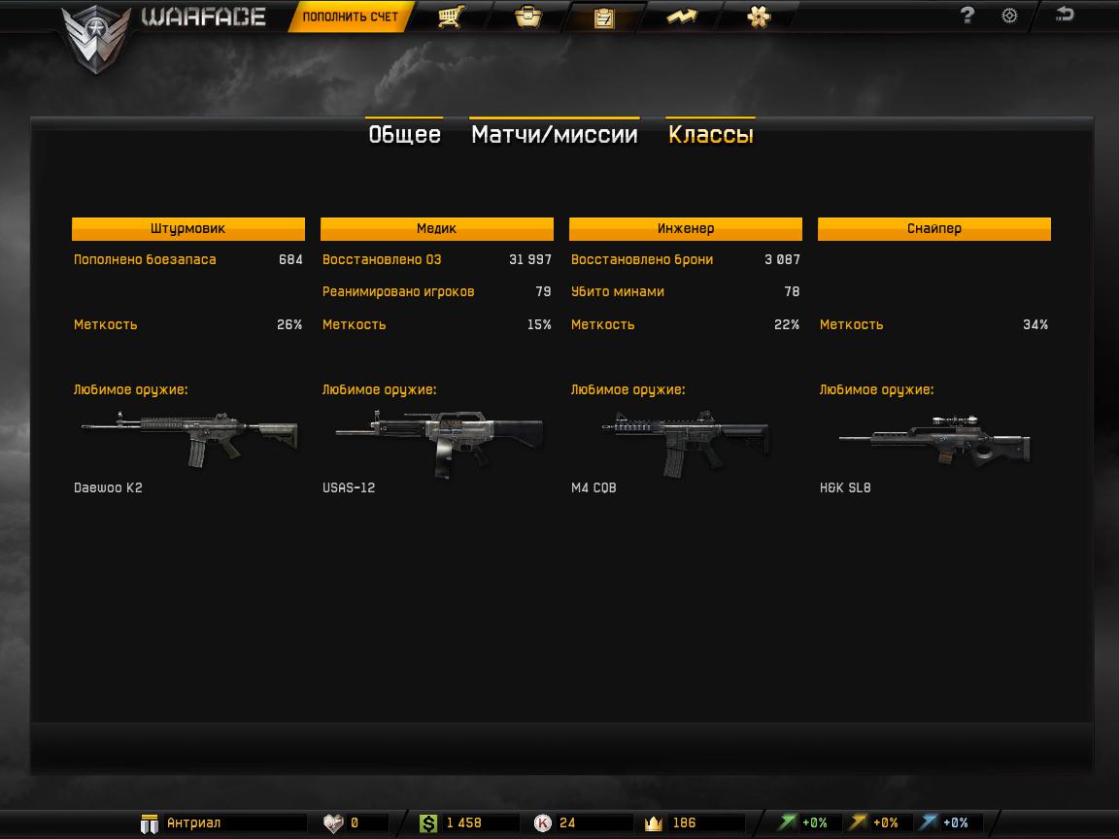Click the M4 CQB weapon name
This screenshot has width=1119, height=839.
coord(593,488)
